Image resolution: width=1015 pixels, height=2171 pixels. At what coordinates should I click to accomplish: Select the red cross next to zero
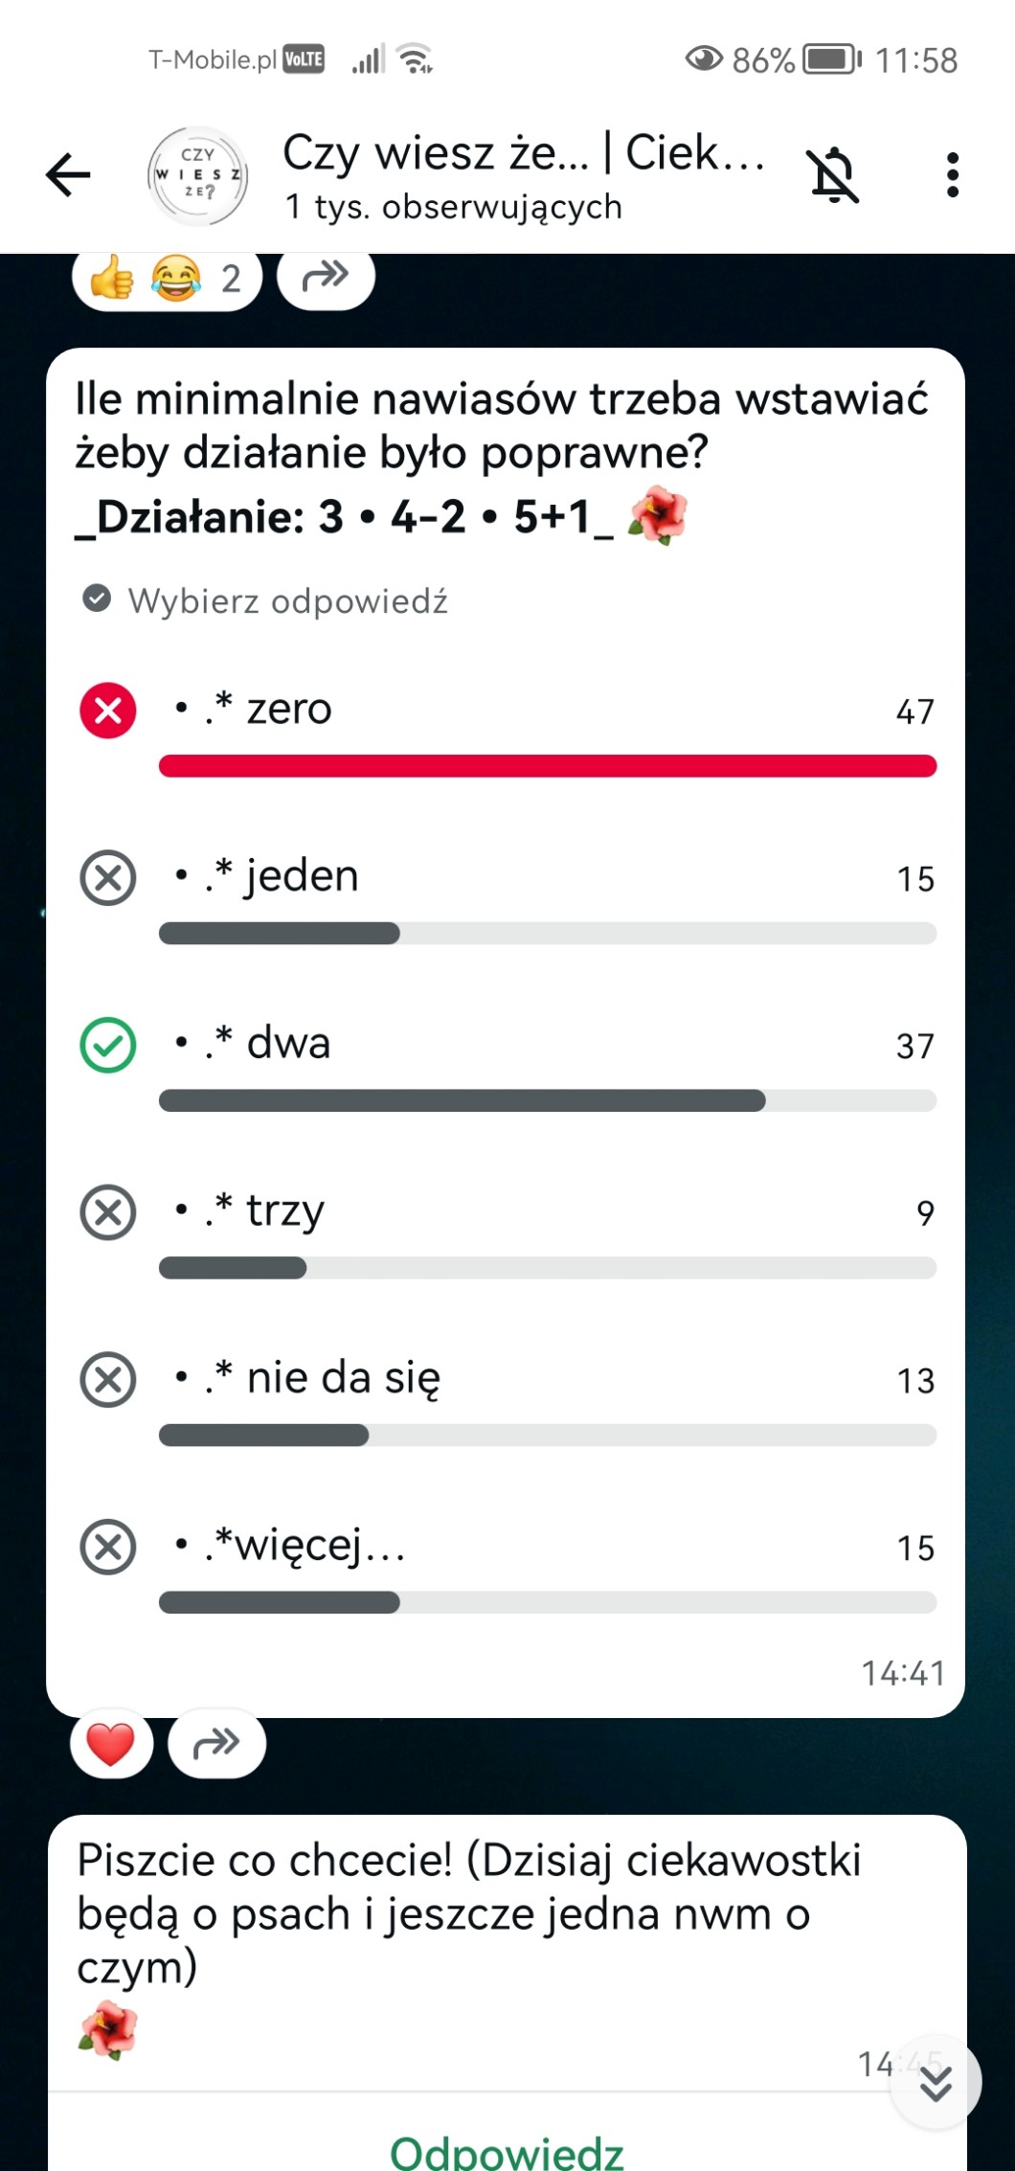point(108,711)
